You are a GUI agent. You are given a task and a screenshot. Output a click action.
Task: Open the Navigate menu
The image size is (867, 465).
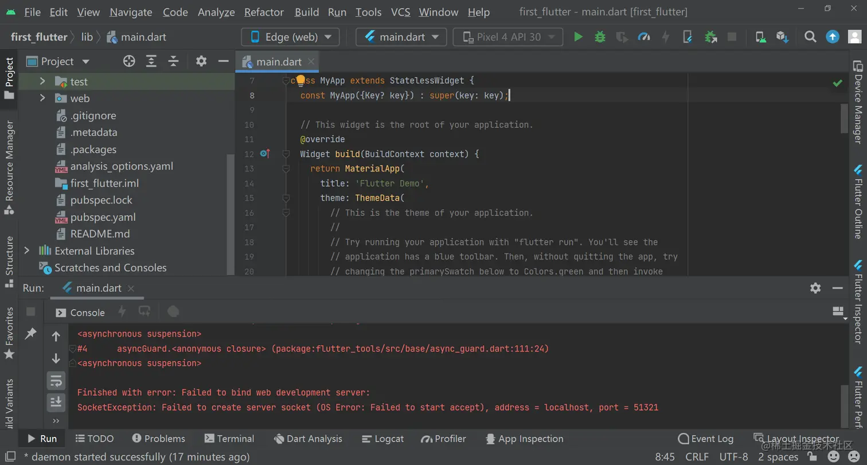point(131,12)
